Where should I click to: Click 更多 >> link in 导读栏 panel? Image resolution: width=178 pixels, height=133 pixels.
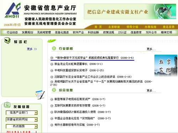[32, 49]
